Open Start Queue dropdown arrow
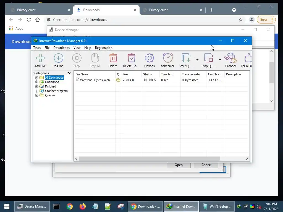Viewport: 283px width, 212px height. click(197, 60)
